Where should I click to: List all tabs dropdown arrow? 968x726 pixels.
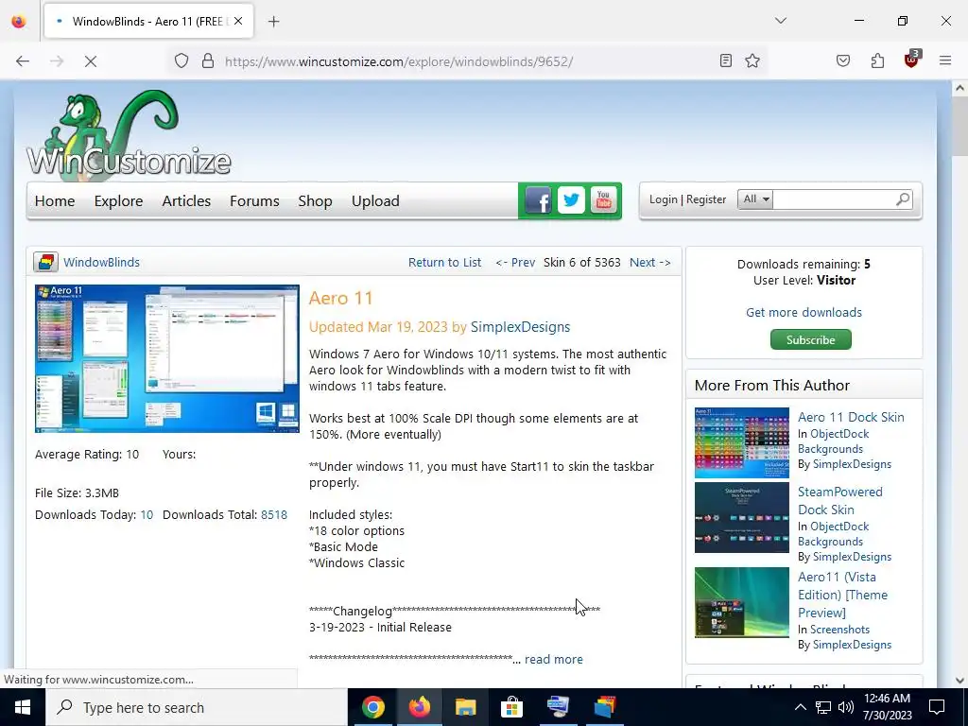coord(780,21)
